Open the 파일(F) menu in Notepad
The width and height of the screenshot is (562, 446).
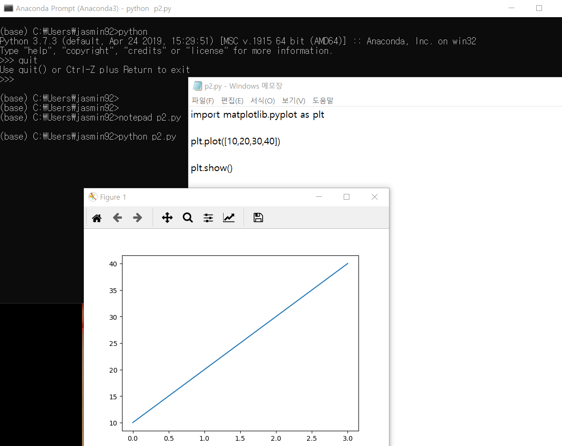tap(203, 101)
